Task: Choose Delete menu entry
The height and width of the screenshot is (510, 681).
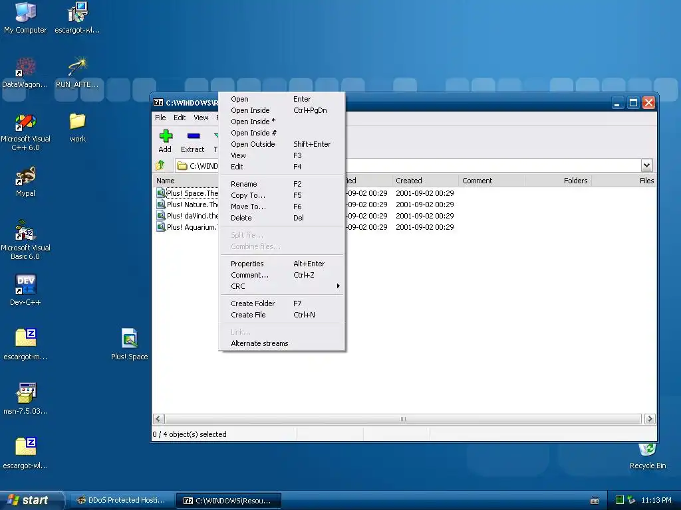Action: (282, 218)
